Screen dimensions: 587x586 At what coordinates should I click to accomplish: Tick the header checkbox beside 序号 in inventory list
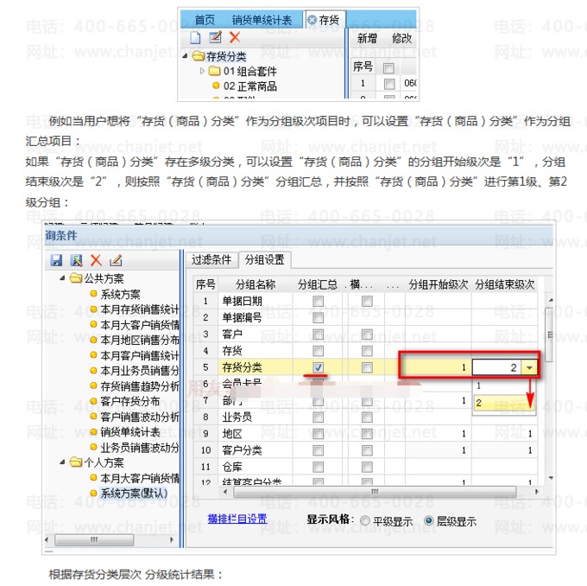(389, 68)
